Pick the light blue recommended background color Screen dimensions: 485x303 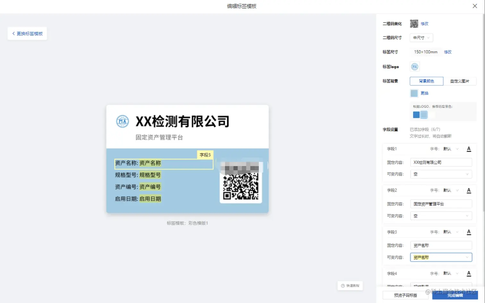pos(424,115)
